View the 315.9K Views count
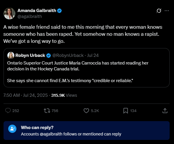The width and height of the screenshot is (174, 144). [x=64, y=95]
